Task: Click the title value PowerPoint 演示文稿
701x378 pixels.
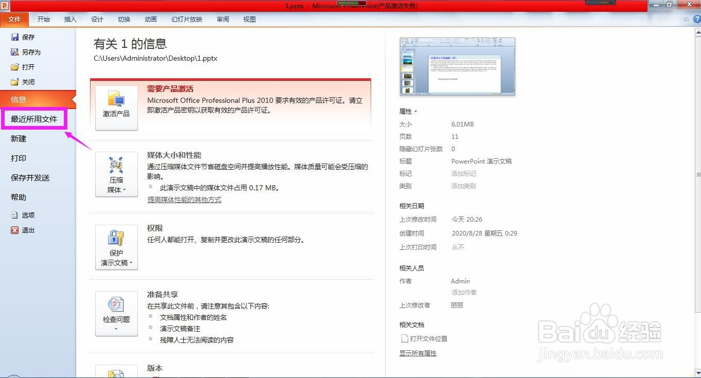Action: point(481,161)
